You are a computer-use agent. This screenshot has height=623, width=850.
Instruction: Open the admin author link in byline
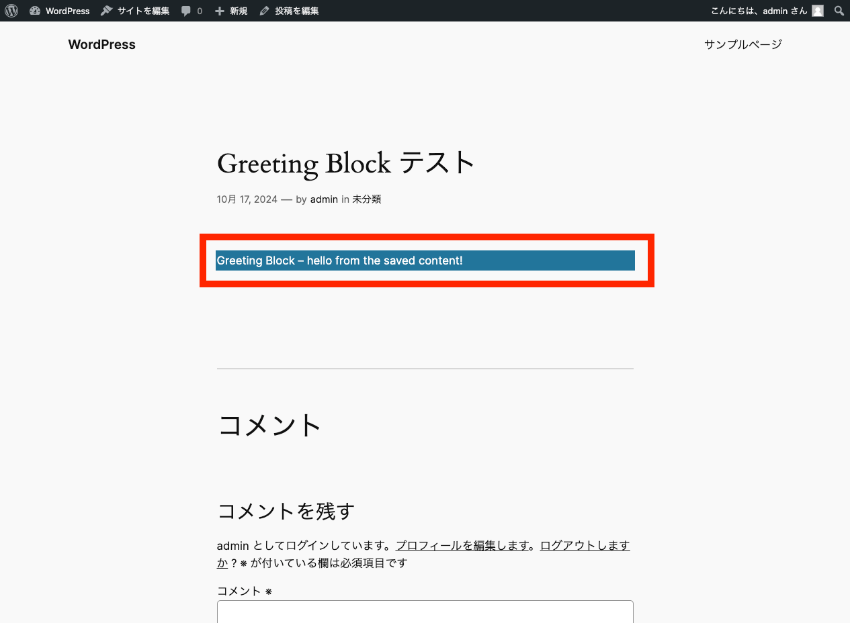[324, 199]
